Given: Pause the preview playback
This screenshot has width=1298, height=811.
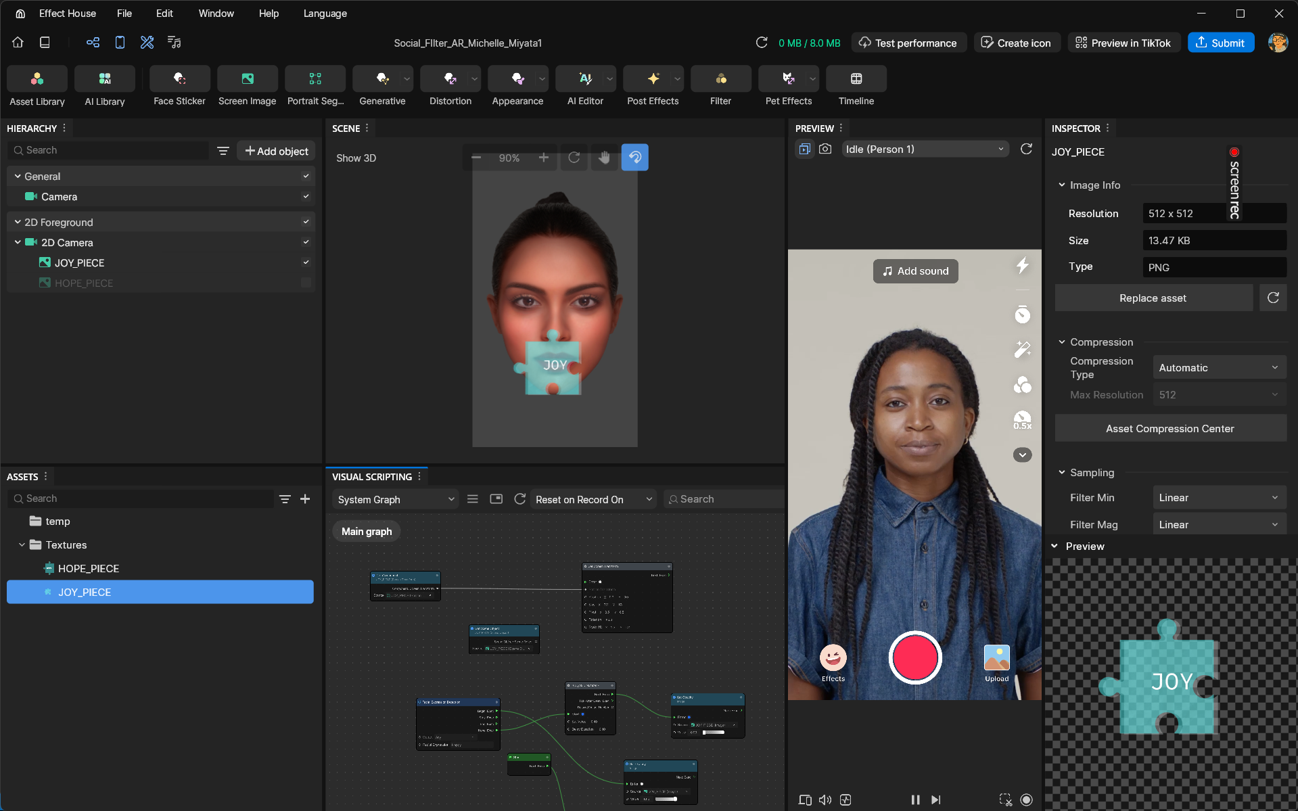Looking at the screenshot, I should (x=914, y=800).
